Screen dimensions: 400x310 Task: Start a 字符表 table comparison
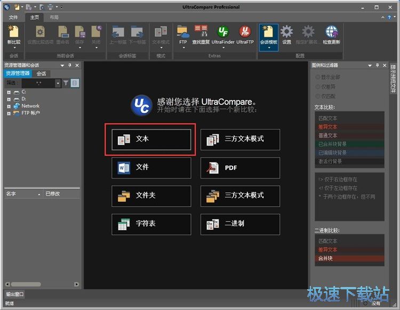coord(151,224)
